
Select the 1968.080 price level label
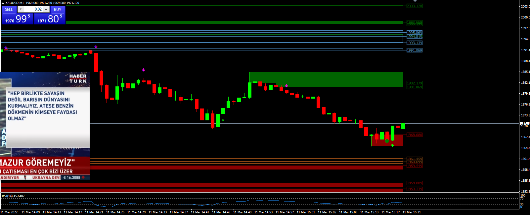point(414,135)
